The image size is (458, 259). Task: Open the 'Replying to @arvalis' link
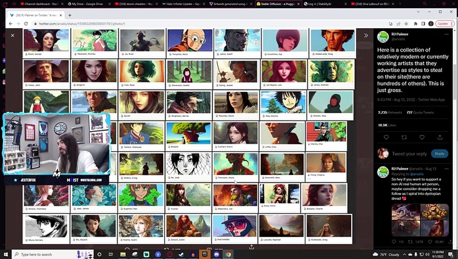pos(417,174)
